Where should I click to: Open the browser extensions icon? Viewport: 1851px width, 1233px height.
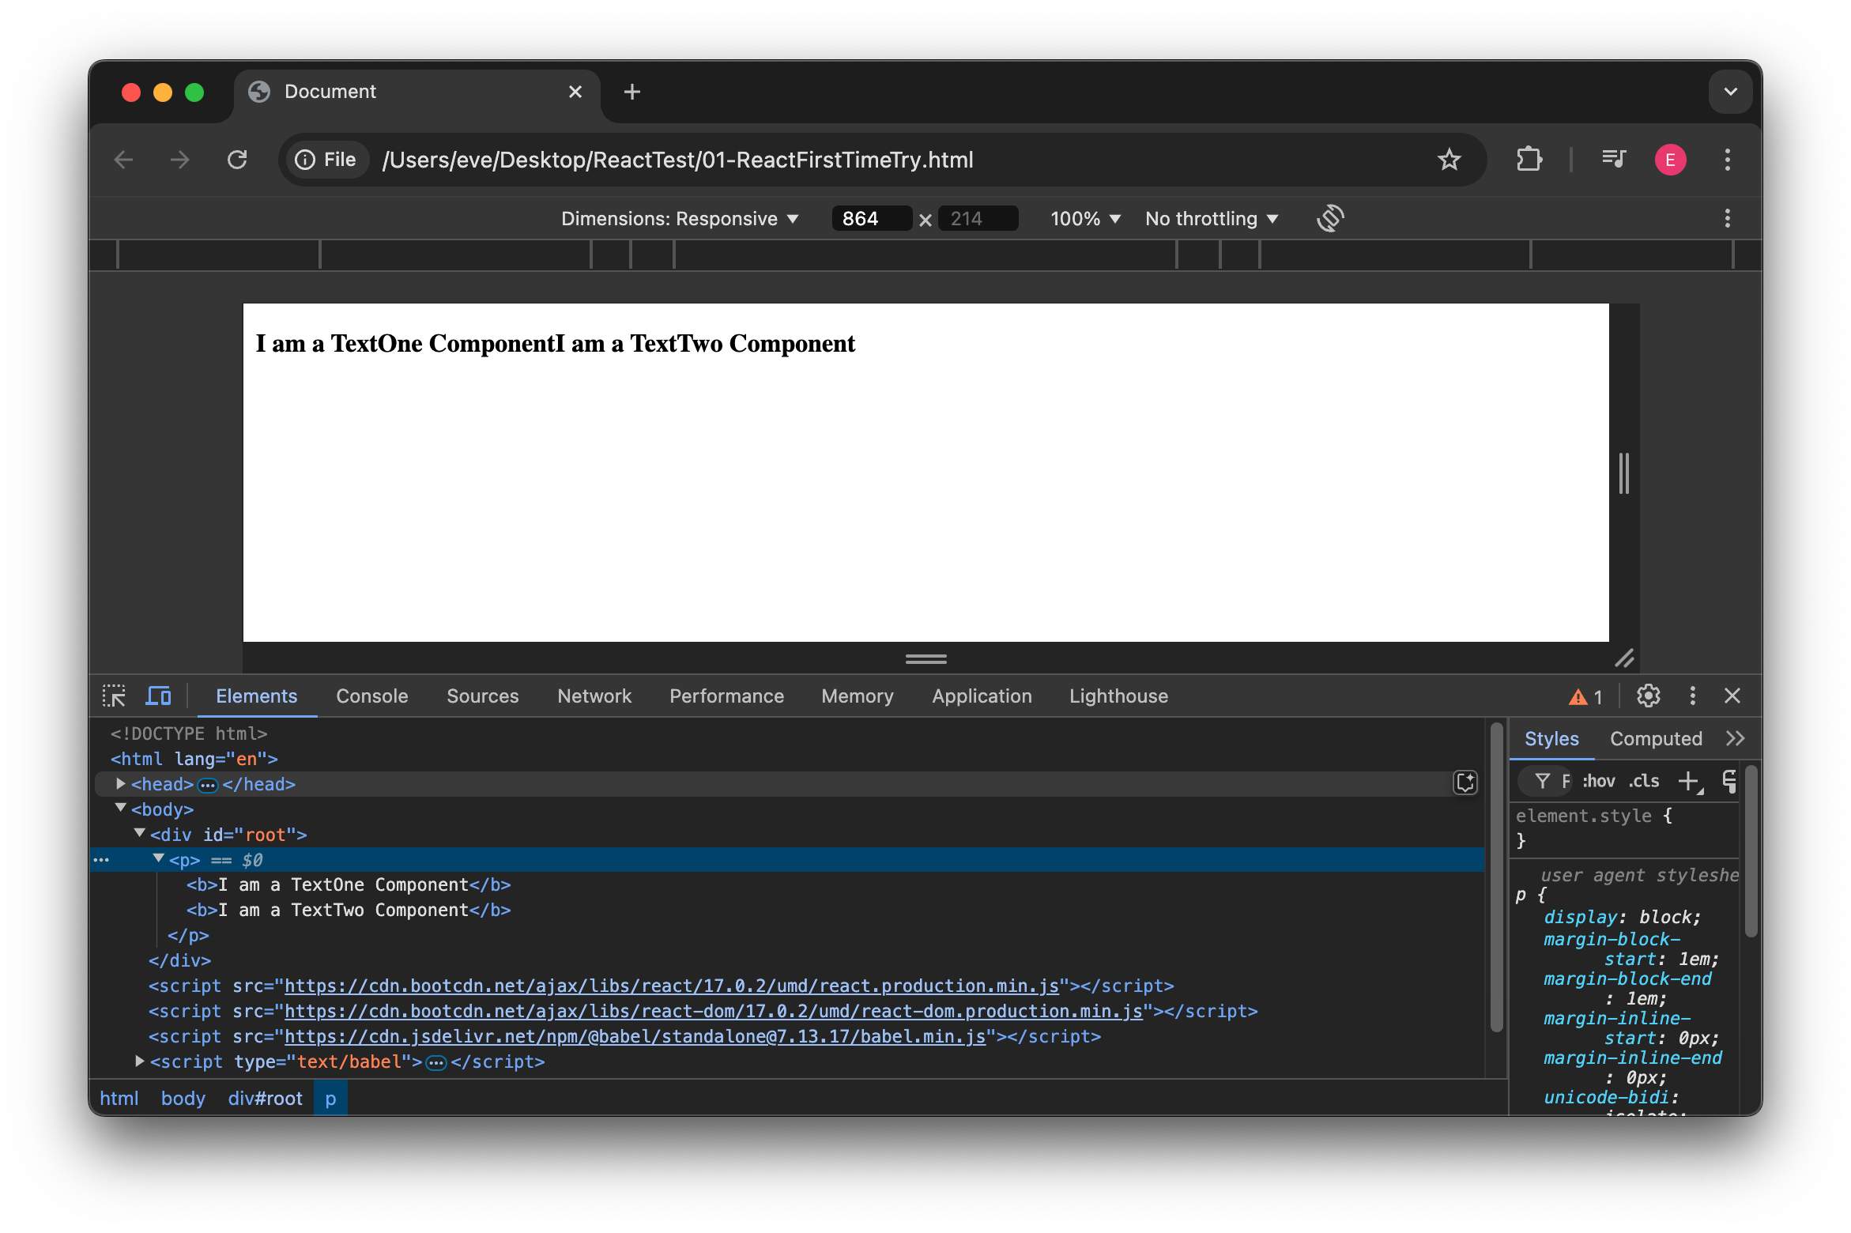[x=1529, y=160]
